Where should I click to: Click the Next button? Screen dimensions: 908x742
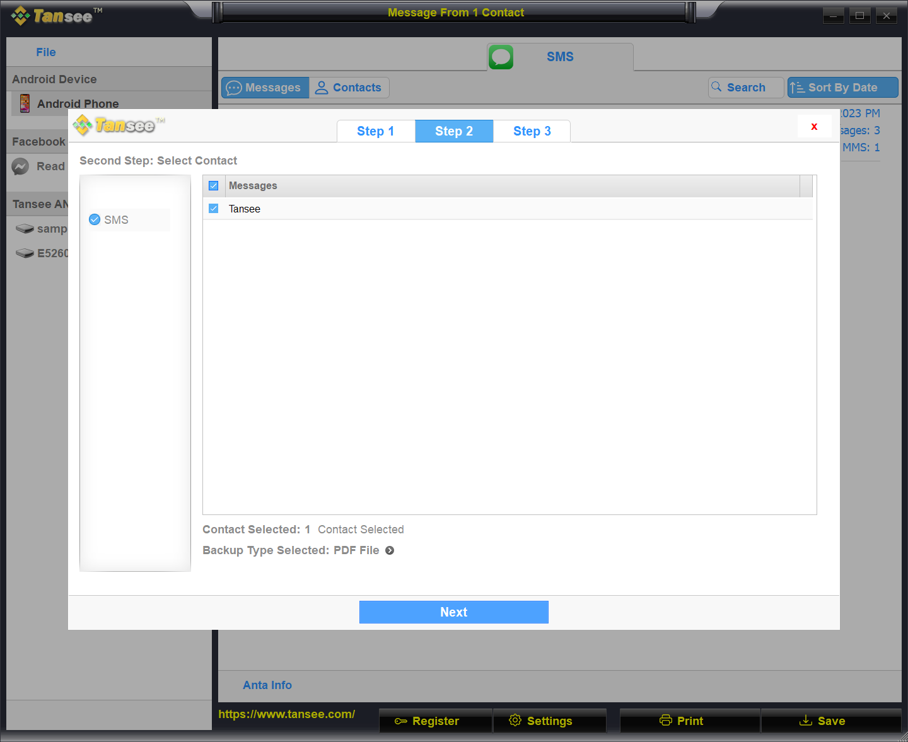coord(454,612)
